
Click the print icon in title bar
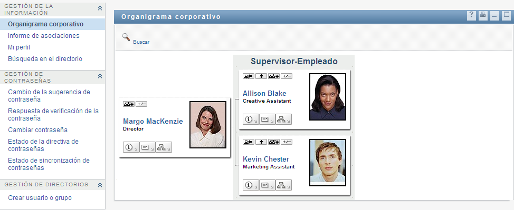coord(482,15)
